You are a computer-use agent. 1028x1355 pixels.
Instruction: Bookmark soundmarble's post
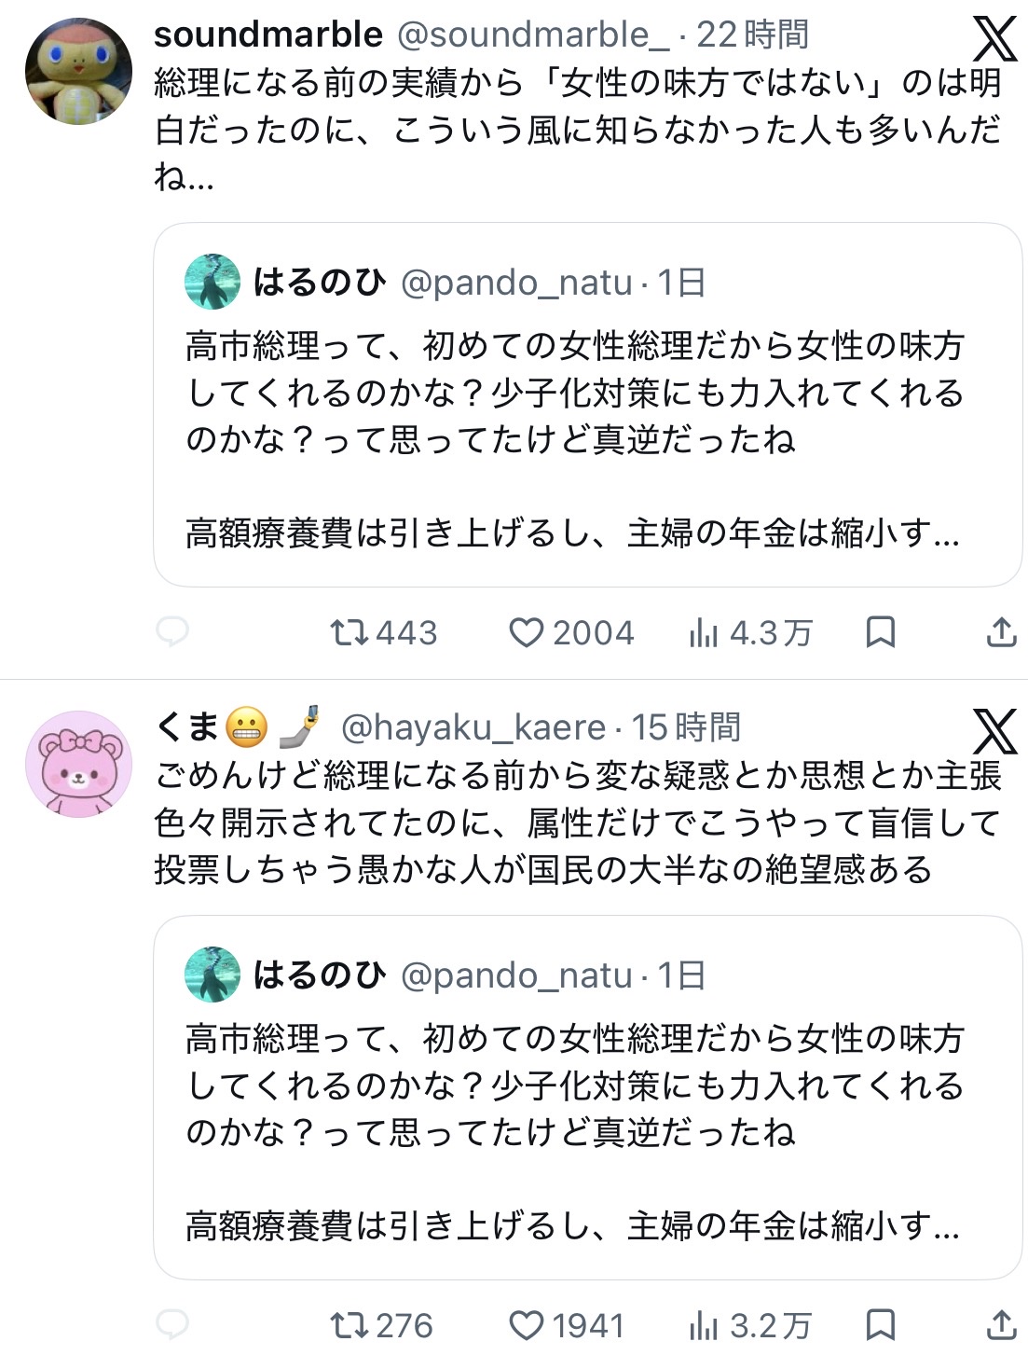click(x=880, y=632)
